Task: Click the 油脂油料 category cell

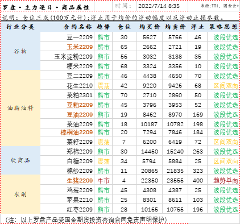Action: pyautogui.click(x=20, y=108)
